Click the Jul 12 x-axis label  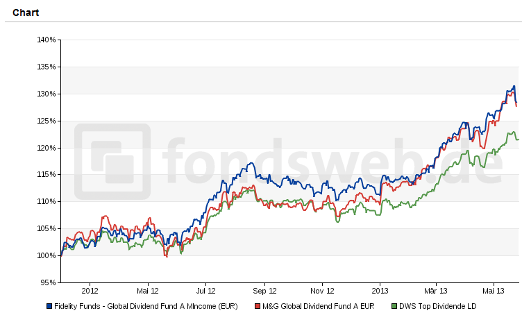[206, 291]
